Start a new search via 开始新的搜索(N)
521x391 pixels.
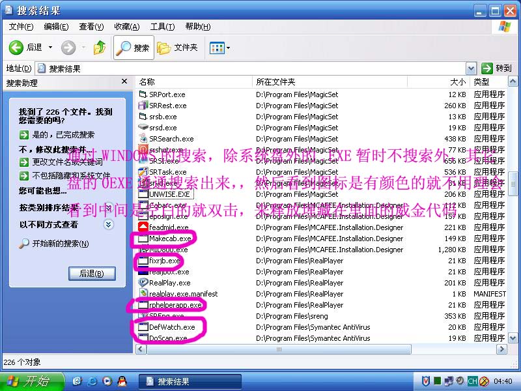coord(54,243)
